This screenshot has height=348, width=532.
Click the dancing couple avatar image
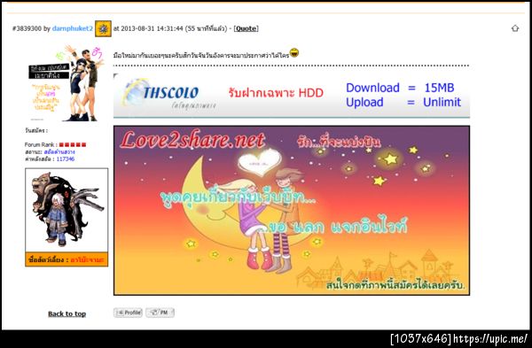[x=66, y=83]
